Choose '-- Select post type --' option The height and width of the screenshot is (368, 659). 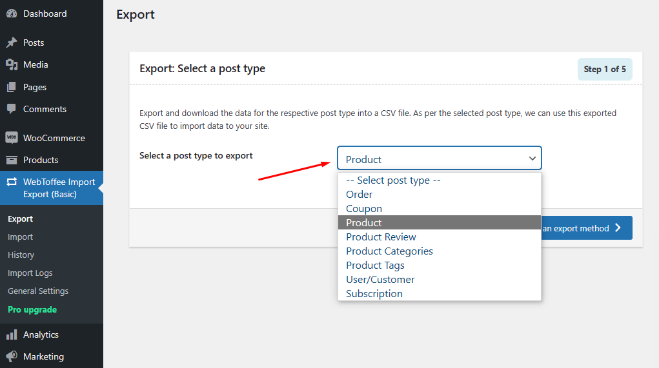[x=439, y=180]
